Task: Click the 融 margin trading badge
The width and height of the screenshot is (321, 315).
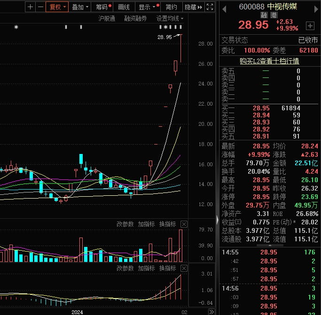Action: [x=264, y=15]
